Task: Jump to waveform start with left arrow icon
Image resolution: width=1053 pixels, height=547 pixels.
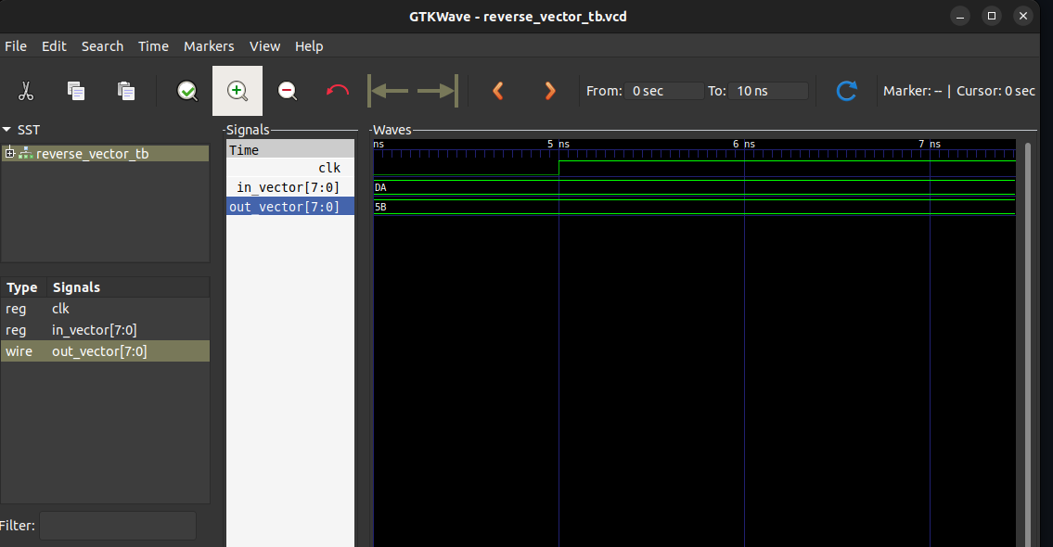Action: 386,90
